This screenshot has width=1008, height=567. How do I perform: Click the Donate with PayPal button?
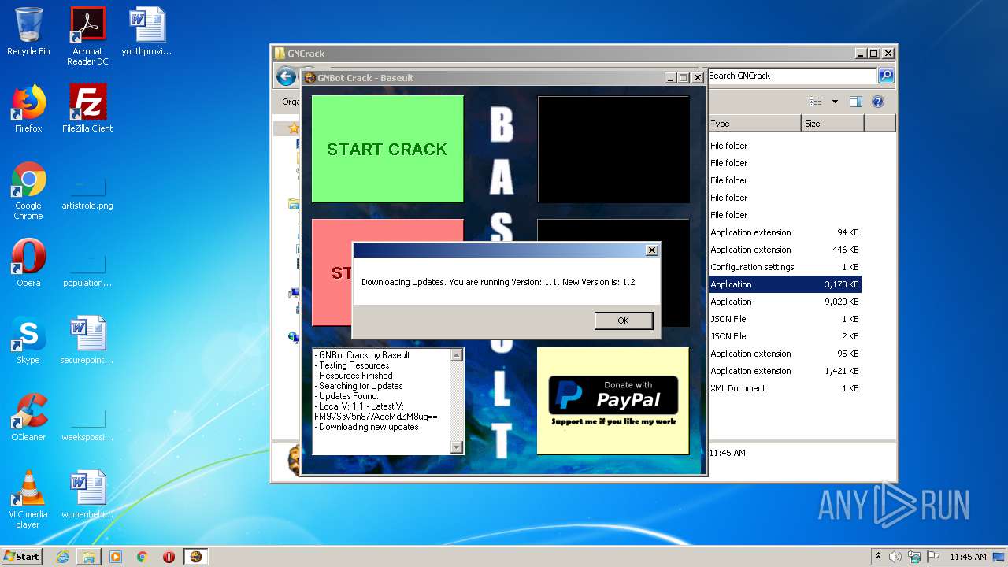(x=613, y=401)
